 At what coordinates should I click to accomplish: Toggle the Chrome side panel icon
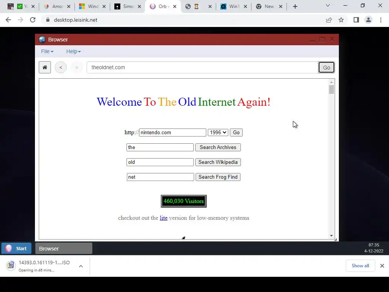point(356,20)
